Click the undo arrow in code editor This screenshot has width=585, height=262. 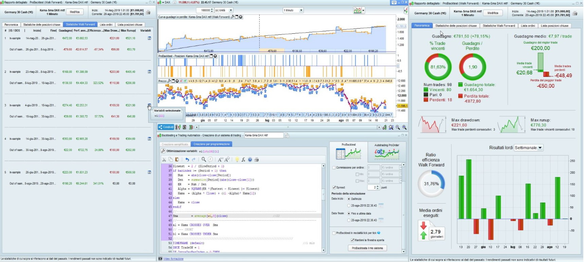coord(187,159)
